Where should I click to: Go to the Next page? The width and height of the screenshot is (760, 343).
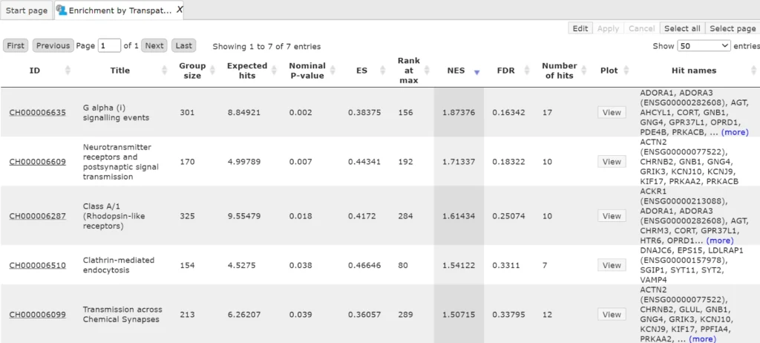click(x=154, y=45)
